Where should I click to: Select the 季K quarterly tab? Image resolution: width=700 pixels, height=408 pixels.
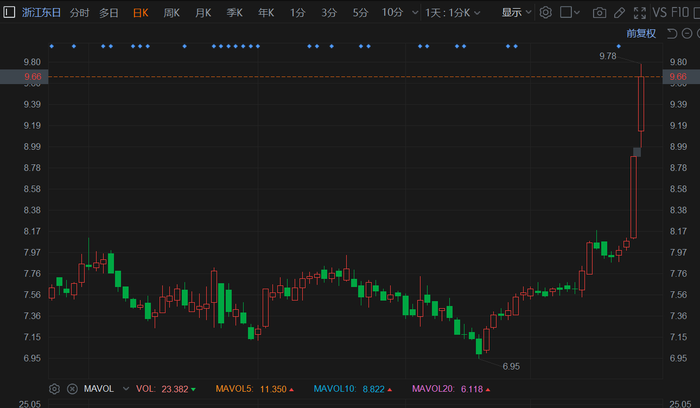[234, 12]
